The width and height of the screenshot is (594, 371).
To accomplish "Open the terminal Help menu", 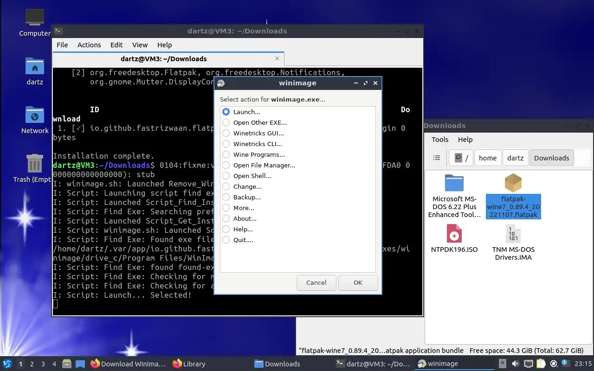I will (164, 45).
